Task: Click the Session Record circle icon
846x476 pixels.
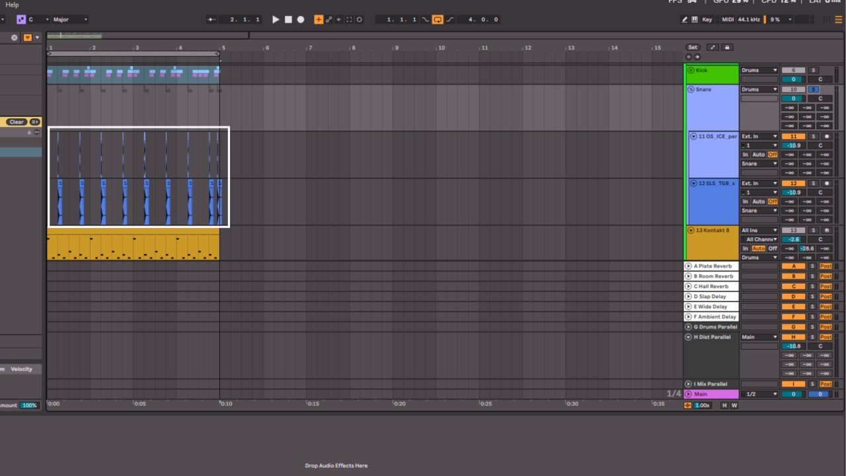Action: tap(360, 20)
